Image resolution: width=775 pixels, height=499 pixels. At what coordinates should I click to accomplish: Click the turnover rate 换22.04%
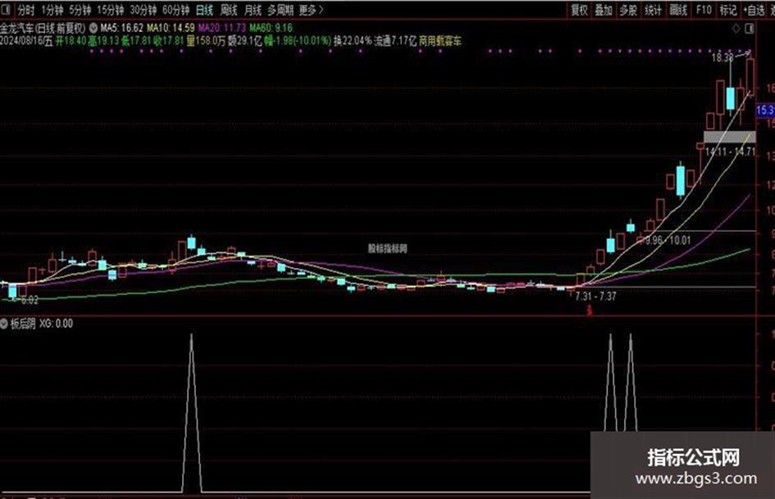coord(353,41)
